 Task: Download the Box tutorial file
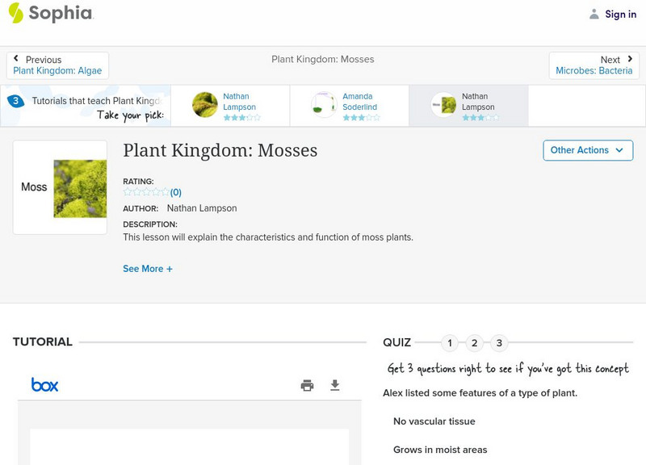click(335, 385)
